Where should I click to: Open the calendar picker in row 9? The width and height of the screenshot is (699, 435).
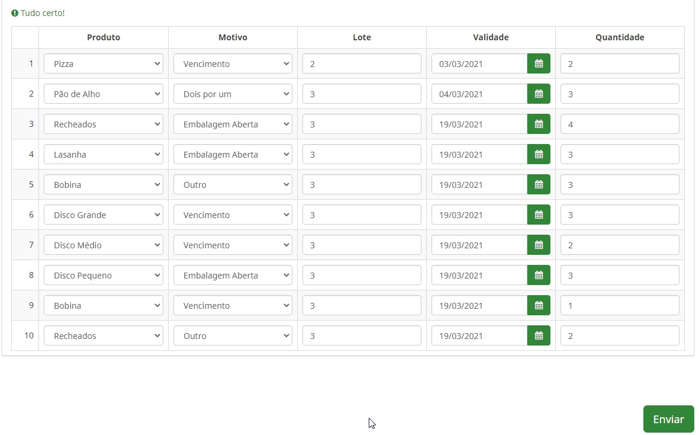tap(539, 305)
